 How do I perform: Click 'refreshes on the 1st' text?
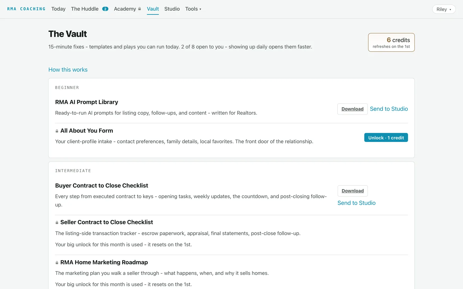coord(391,47)
